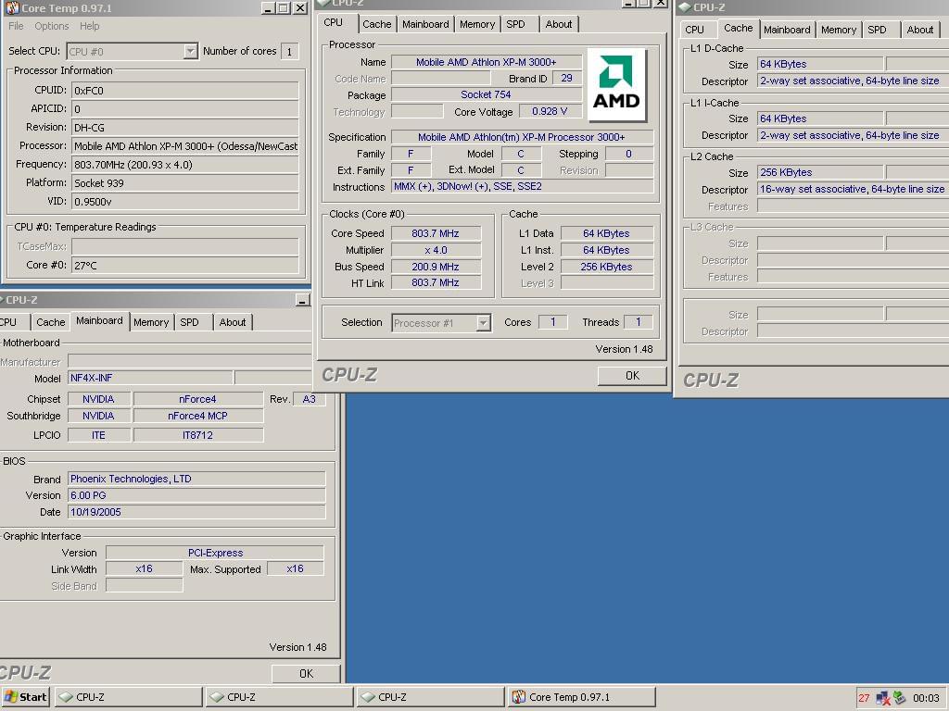Click the nForce4 MCP southbridge value
949x711 pixels.
pos(198,416)
